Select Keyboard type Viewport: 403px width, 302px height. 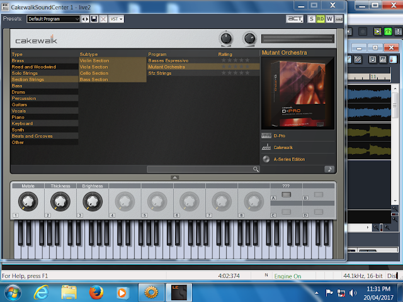[45, 123]
